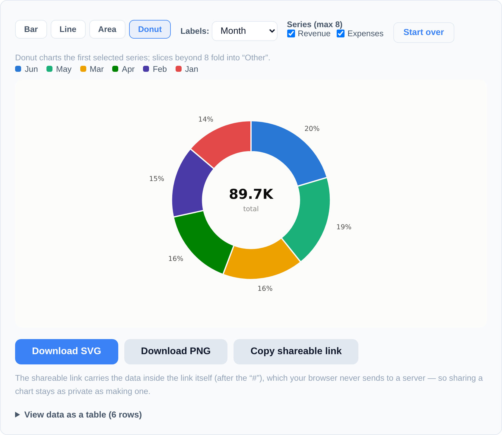Click the Start over button
The height and width of the screenshot is (435, 502).
coord(424,33)
